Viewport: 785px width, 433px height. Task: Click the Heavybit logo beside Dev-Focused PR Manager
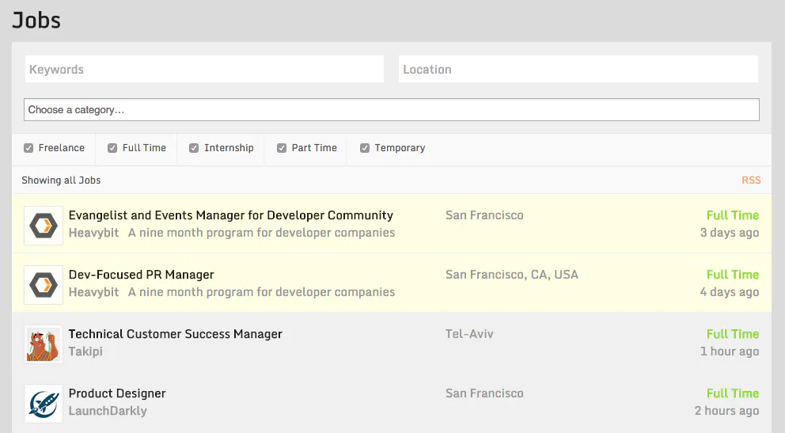[x=44, y=285]
